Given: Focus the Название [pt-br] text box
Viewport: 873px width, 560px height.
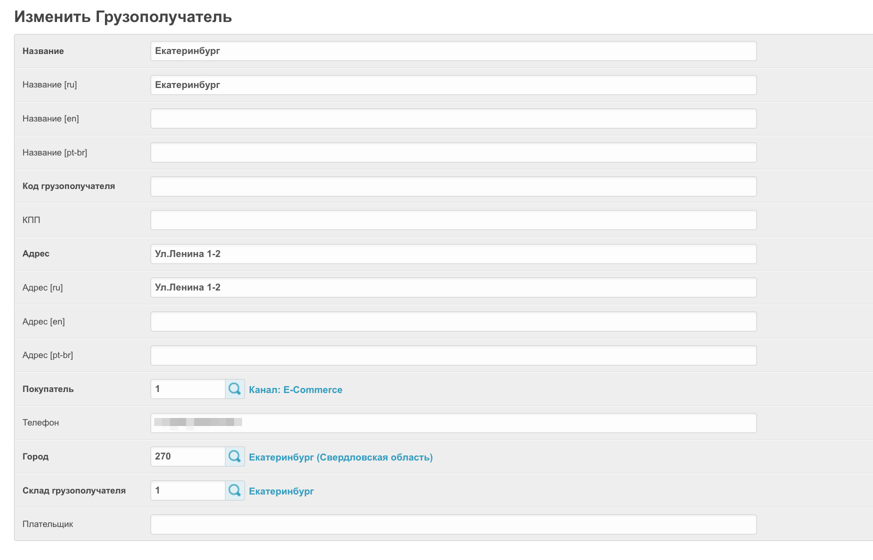Looking at the screenshot, I should 453,152.
